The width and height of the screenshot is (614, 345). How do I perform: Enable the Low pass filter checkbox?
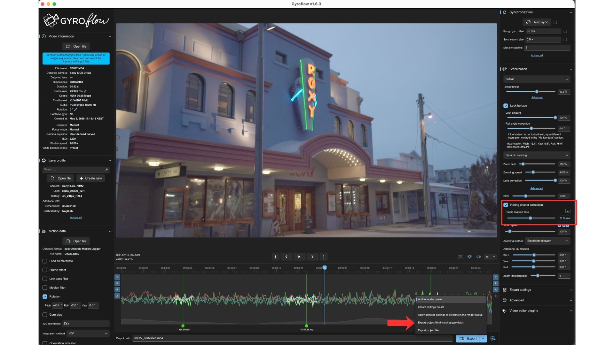coord(45,279)
